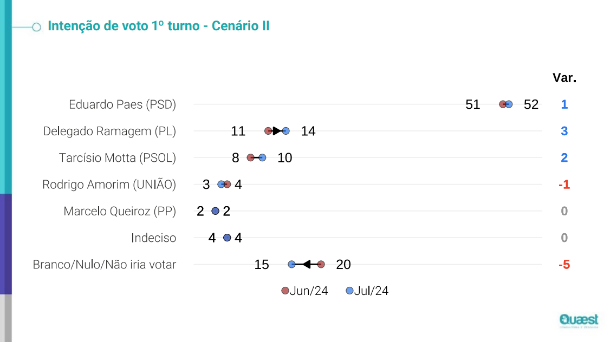610x342 pixels.
Task: Click the arrow on Branco/Nulo row
Action: 306,265
